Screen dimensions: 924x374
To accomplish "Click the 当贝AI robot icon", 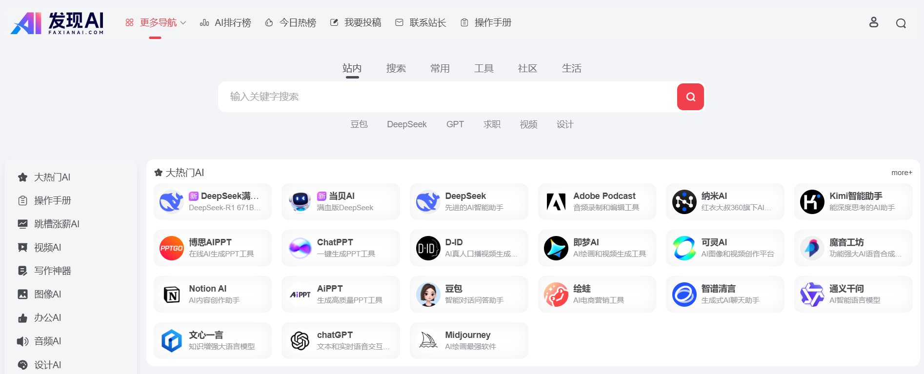I will (300, 201).
